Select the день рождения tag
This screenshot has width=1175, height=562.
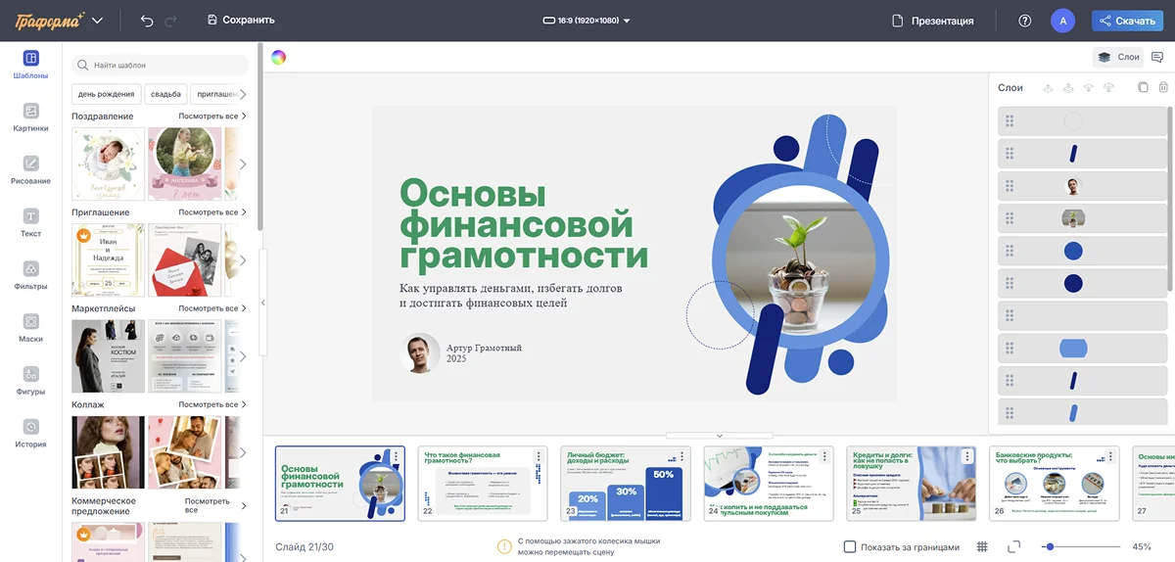pyautogui.click(x=107, y=94)
